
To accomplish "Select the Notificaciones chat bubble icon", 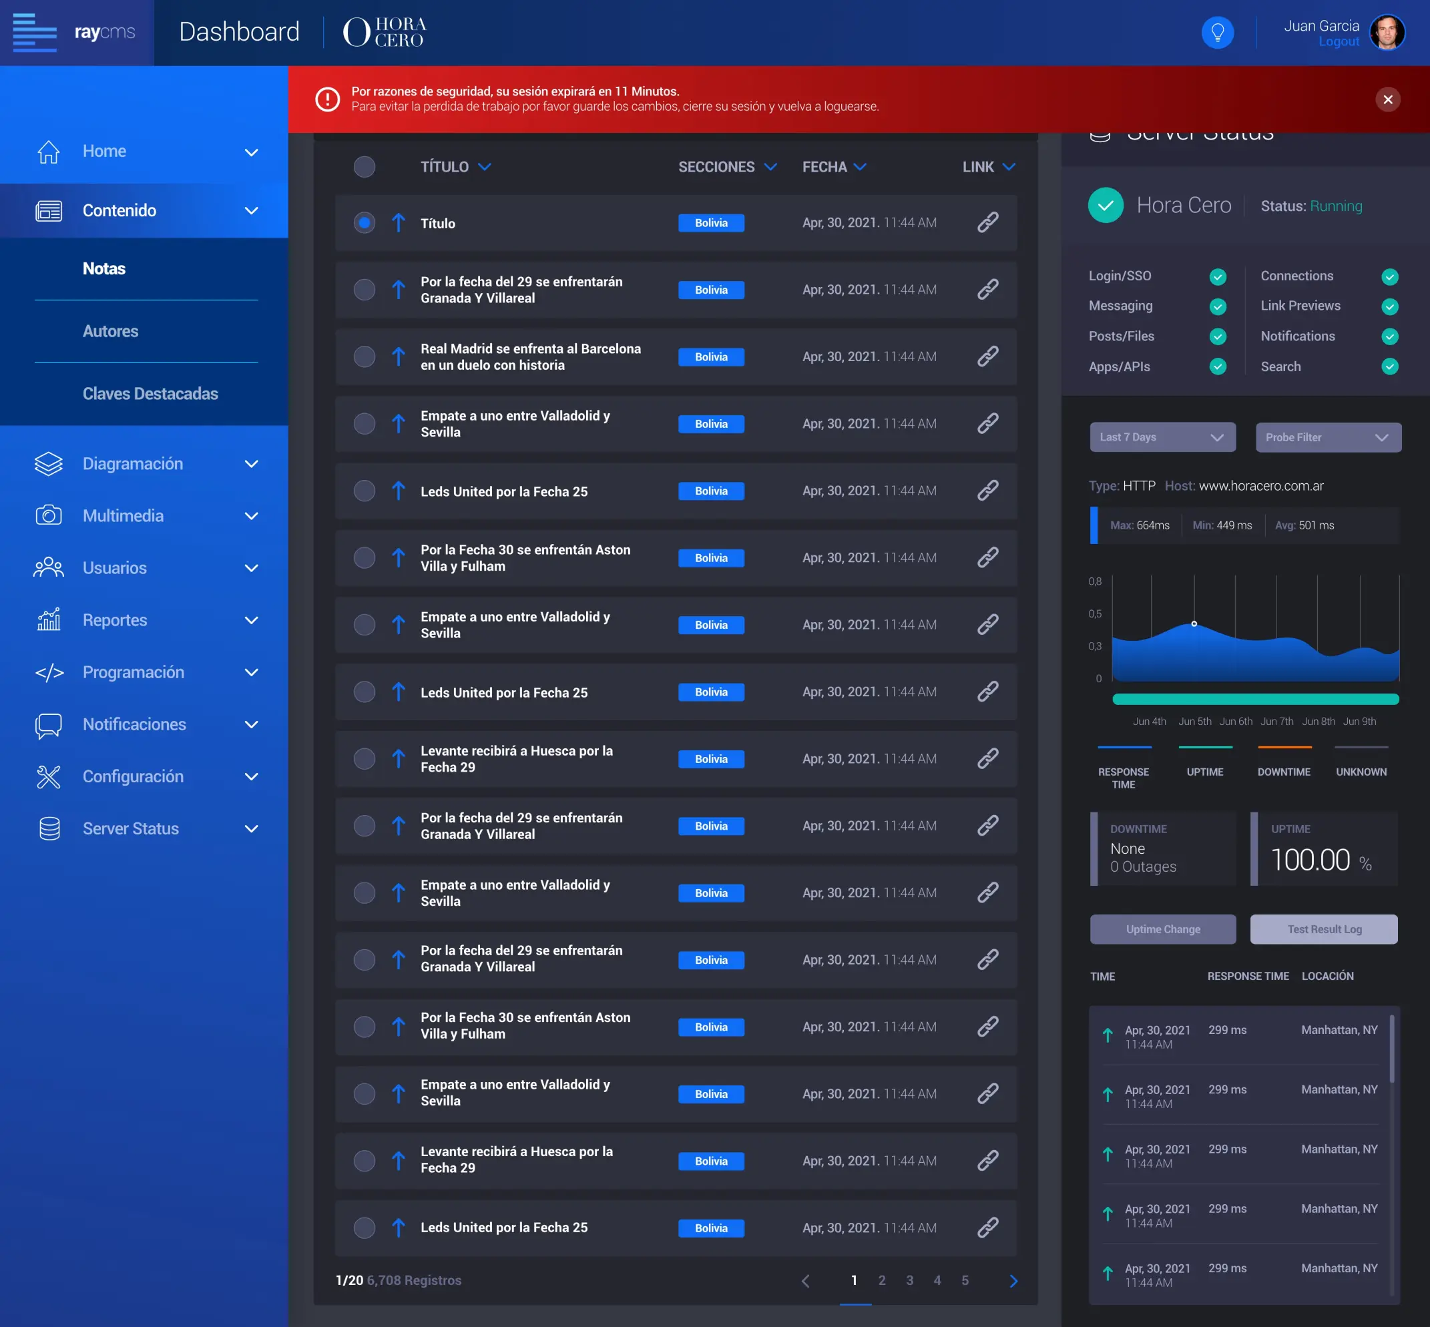I will pyautogui.click(x=48, y=724).
